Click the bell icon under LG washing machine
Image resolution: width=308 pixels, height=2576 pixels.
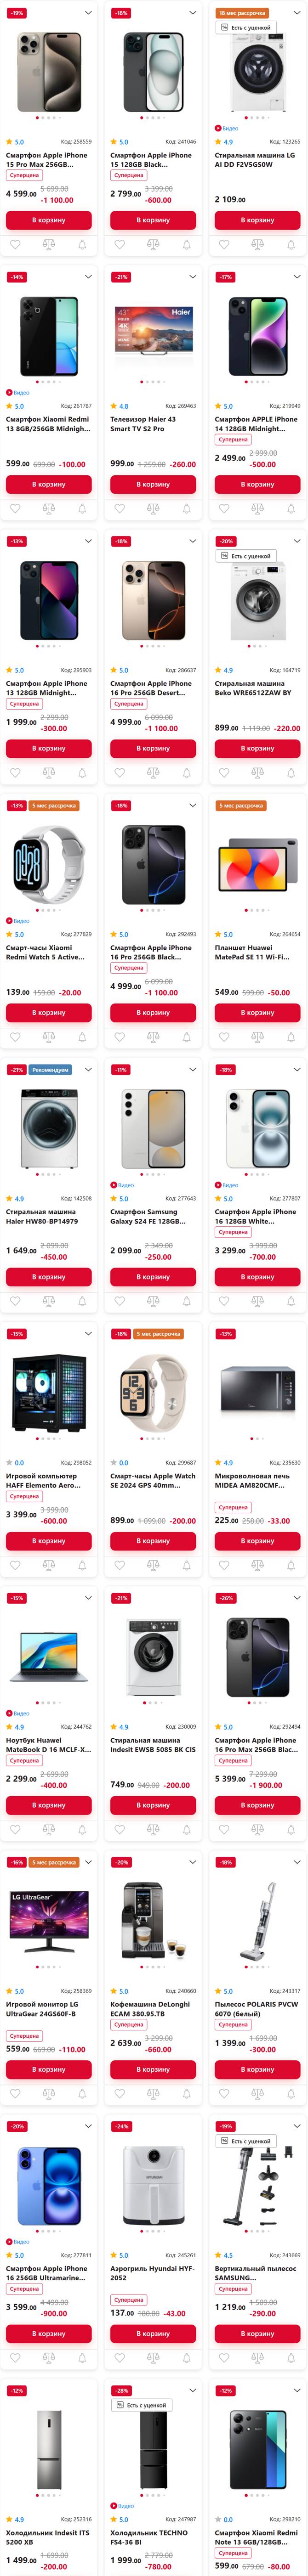click(x=290, y=244)
